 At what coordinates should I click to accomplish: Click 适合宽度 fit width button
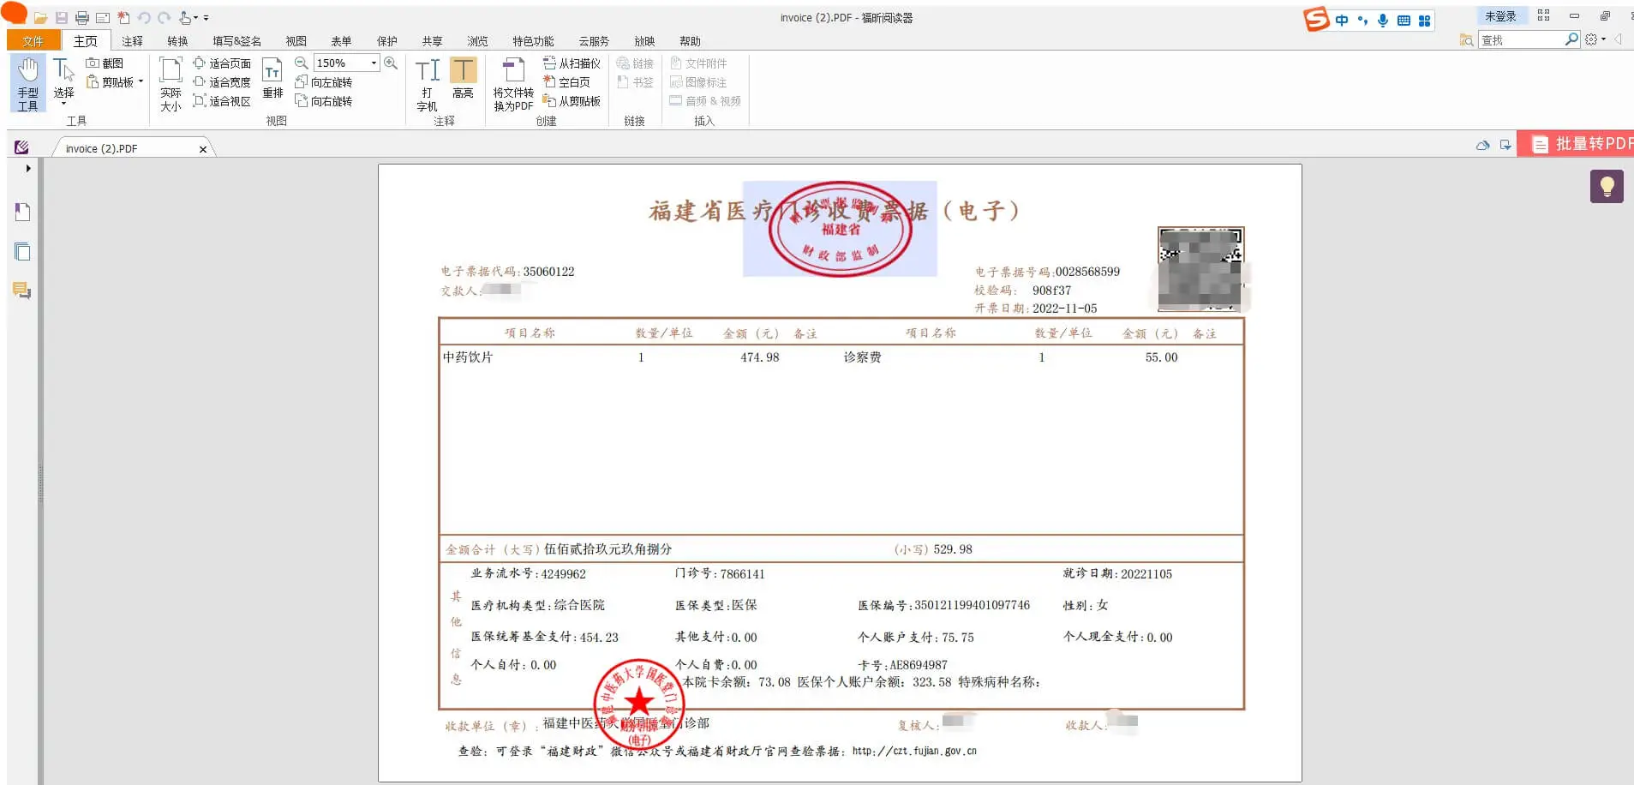[x=222, y=82]
